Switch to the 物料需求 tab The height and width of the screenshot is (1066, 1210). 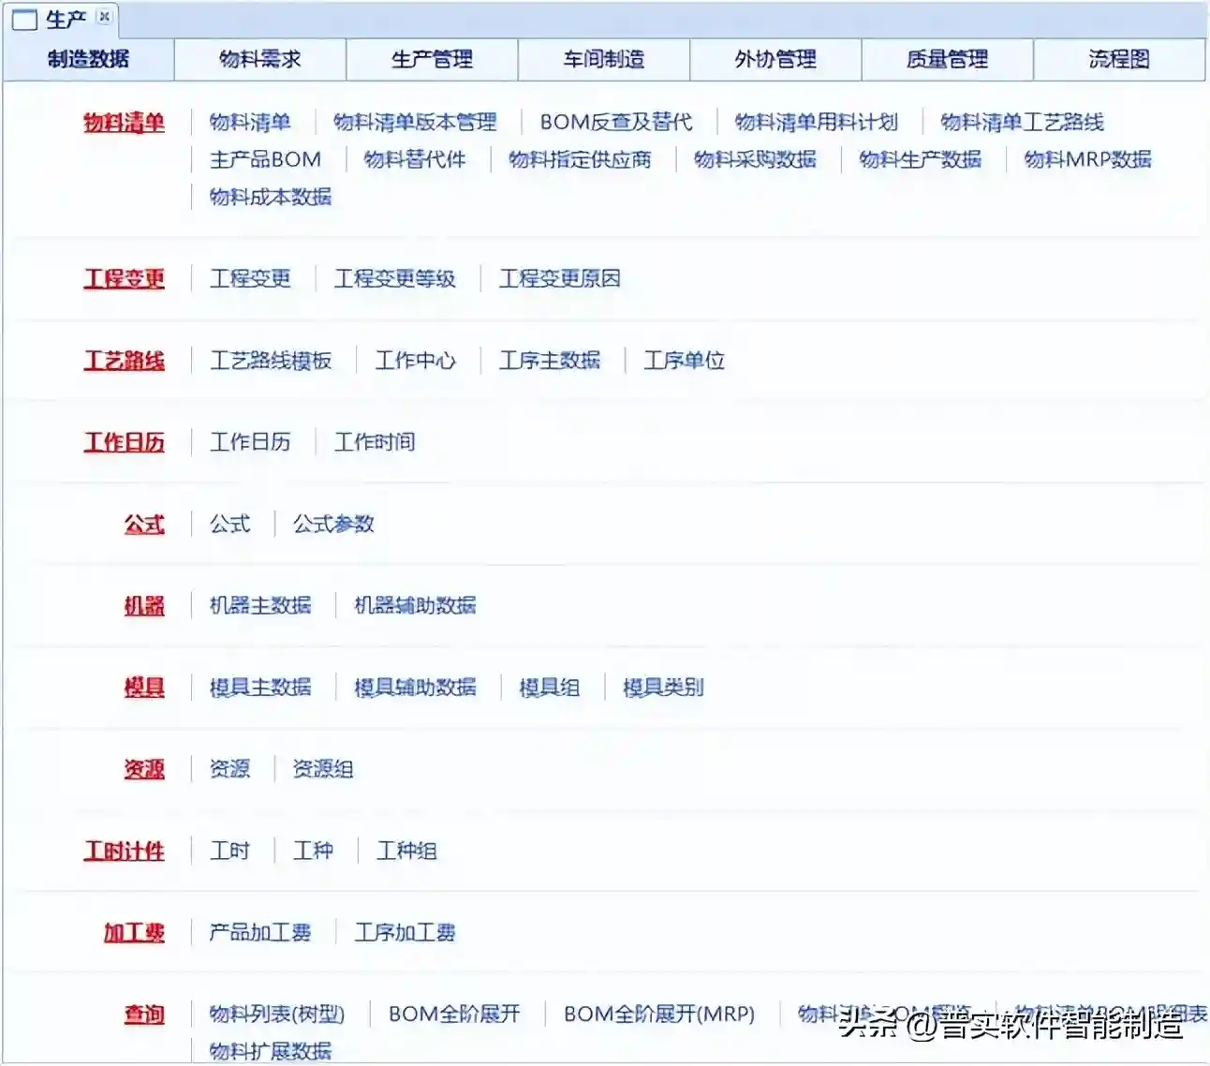click(259, 60)
